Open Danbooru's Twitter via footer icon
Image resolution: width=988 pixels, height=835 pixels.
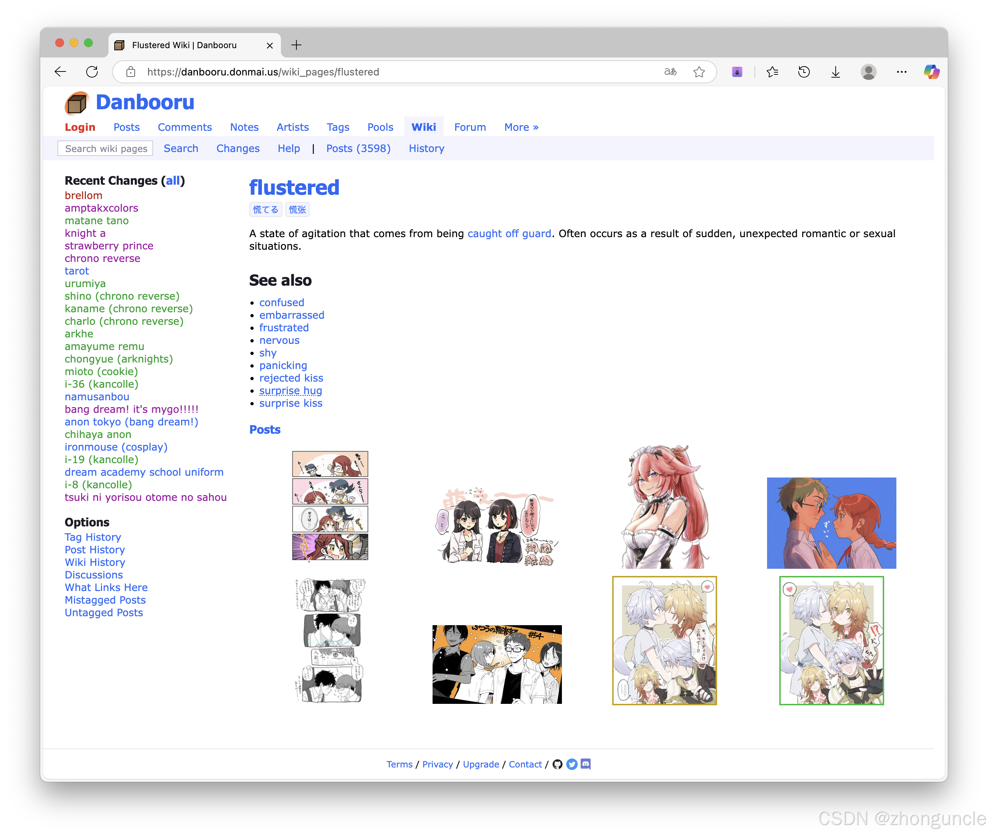[572, 764]
